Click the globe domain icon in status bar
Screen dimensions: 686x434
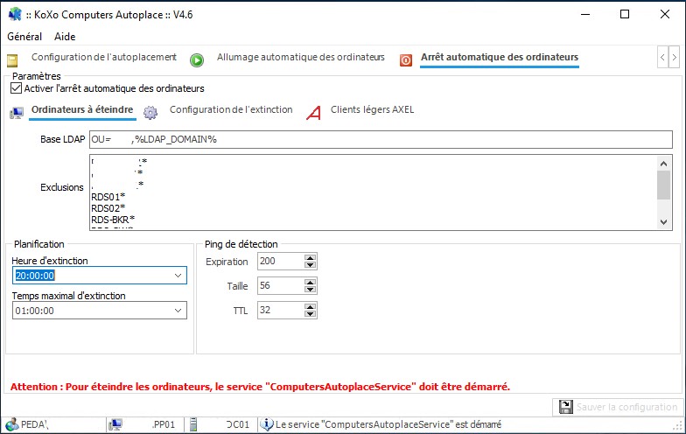pos(12,424)
